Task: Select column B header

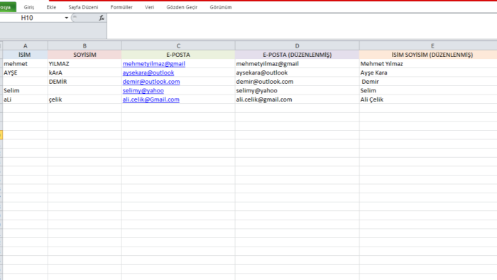Action: tap(84, 45)
